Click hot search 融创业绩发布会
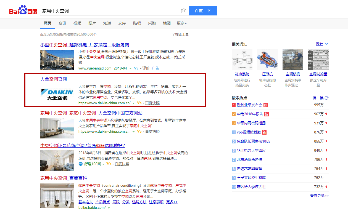This screenshot has width=348, height=219. tap(249, 105)
